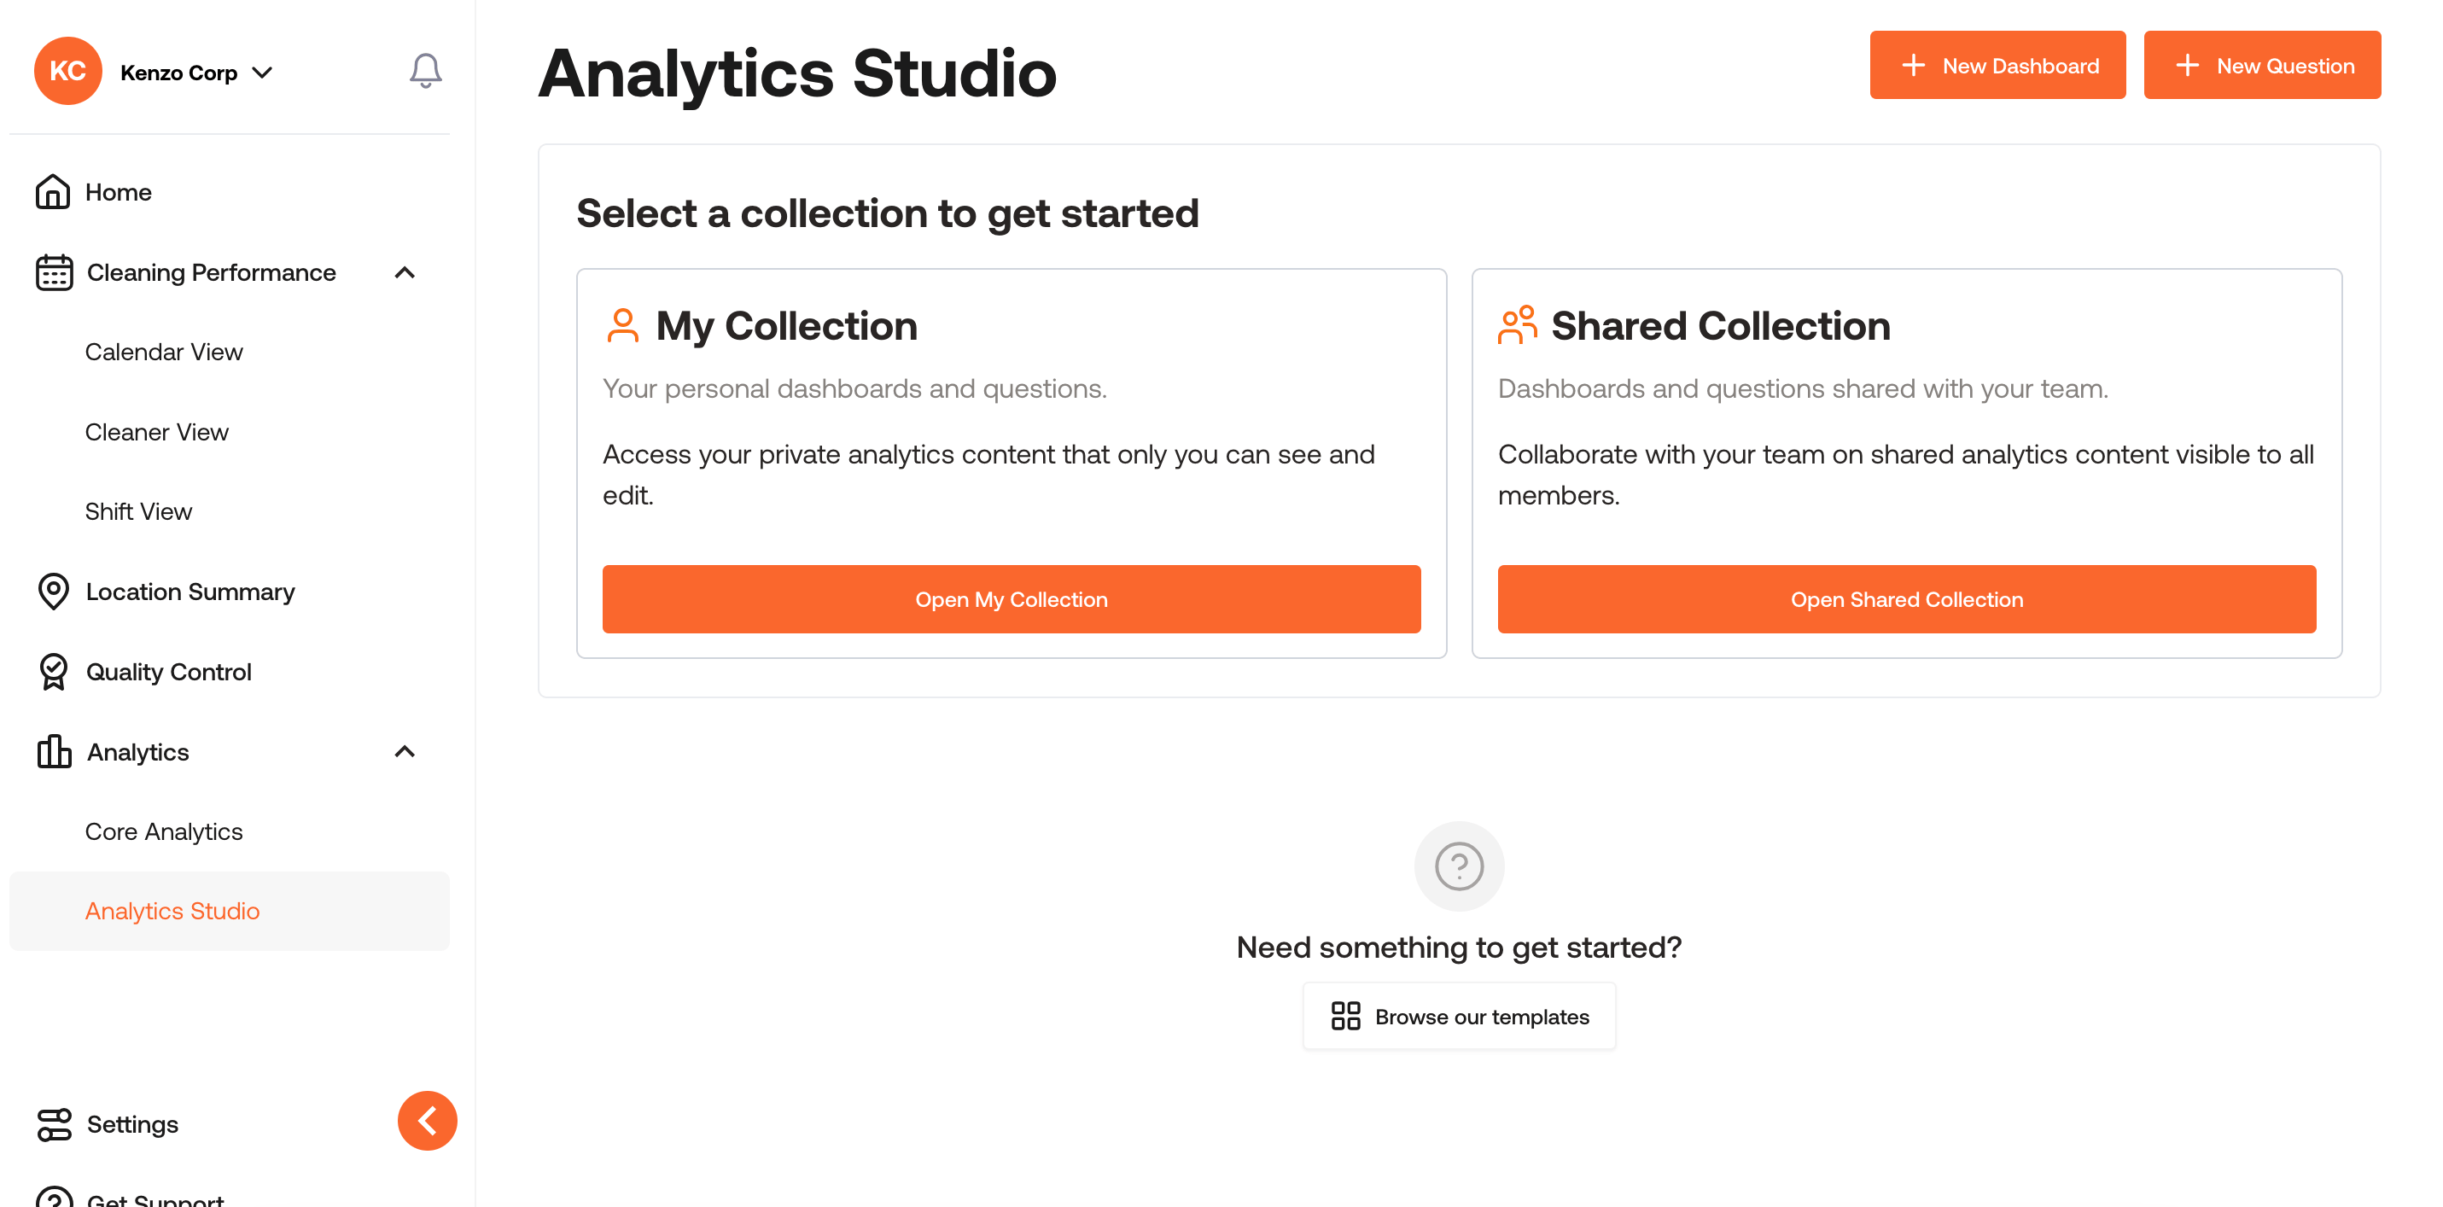Click the New Question button
This screenshot has height=1207, width=2443.
pyautogui.click(x=2262, y=66)
